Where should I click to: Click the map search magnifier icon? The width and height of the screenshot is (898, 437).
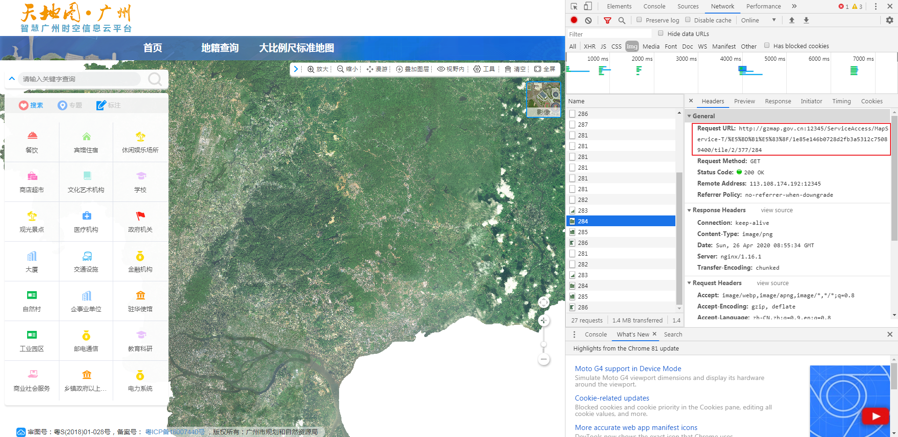(155, 79)
